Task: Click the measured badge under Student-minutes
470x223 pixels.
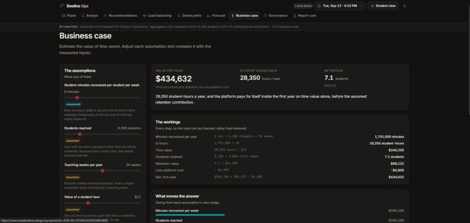Action: pyautogui.click(x=73, y=104)
